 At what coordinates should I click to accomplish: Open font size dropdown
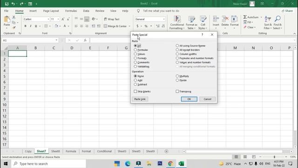(x=58, y=19)
